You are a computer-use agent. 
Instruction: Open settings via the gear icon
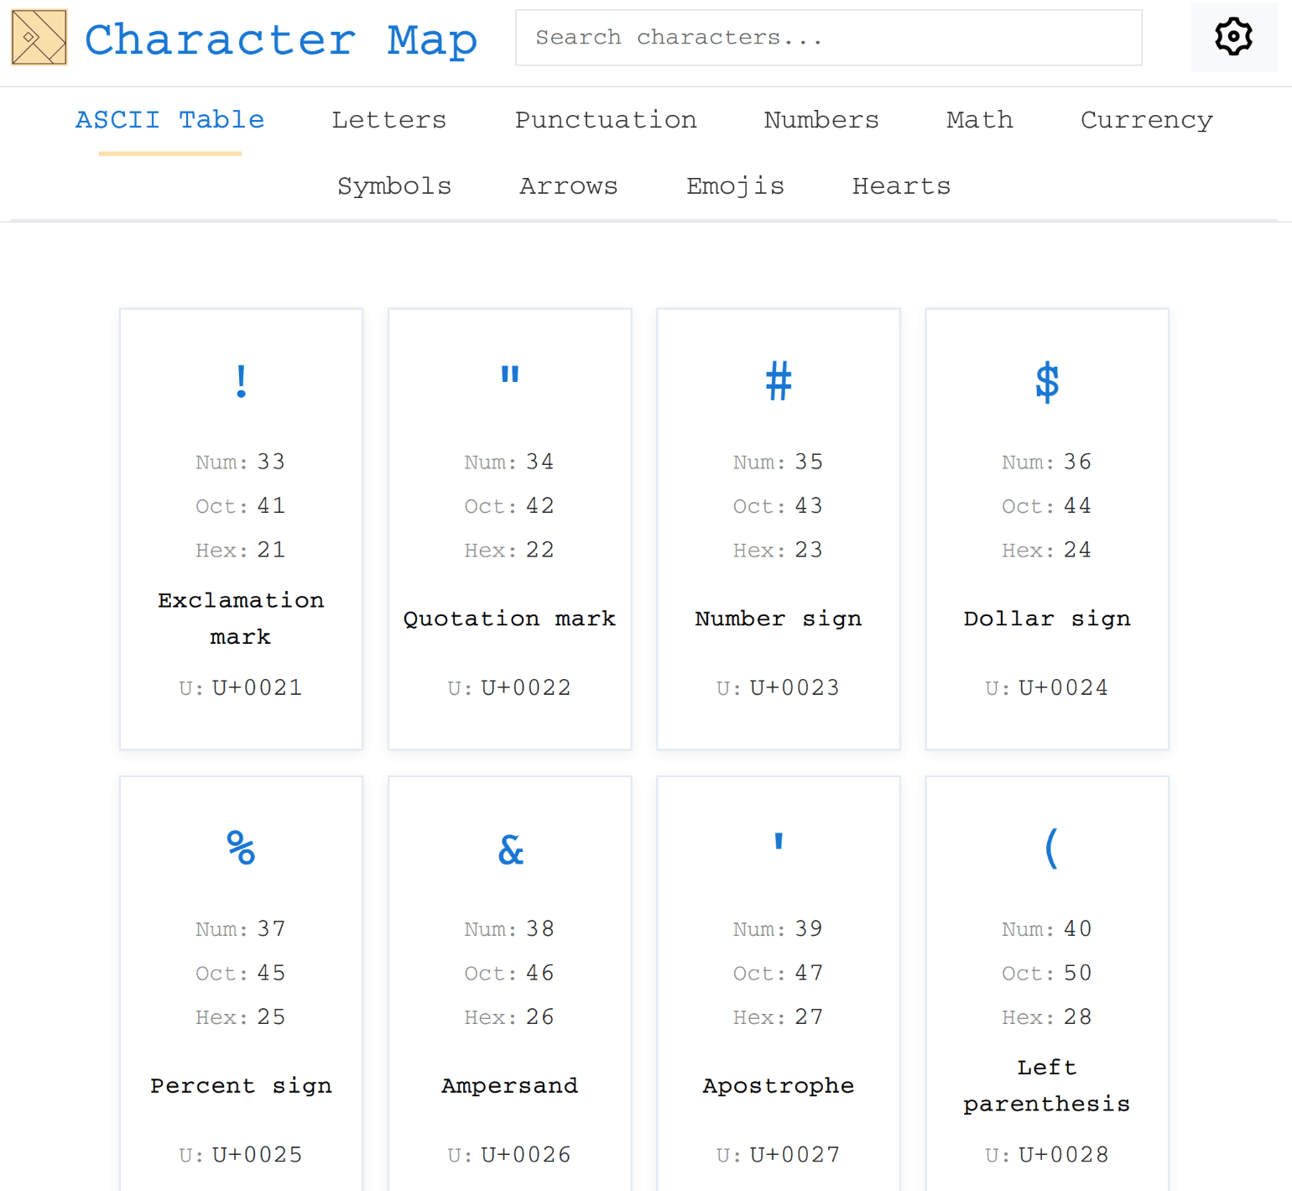[x=1233, y=37]
